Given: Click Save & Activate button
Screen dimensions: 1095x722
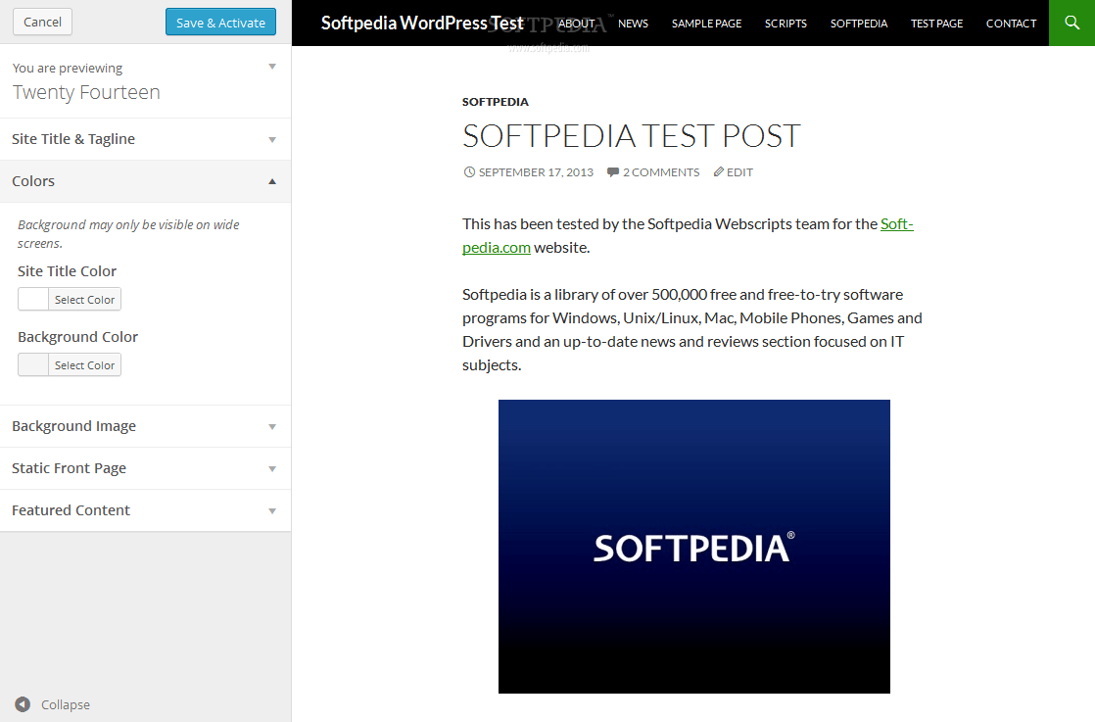Looking at the screenshot, I should point(220,23).
